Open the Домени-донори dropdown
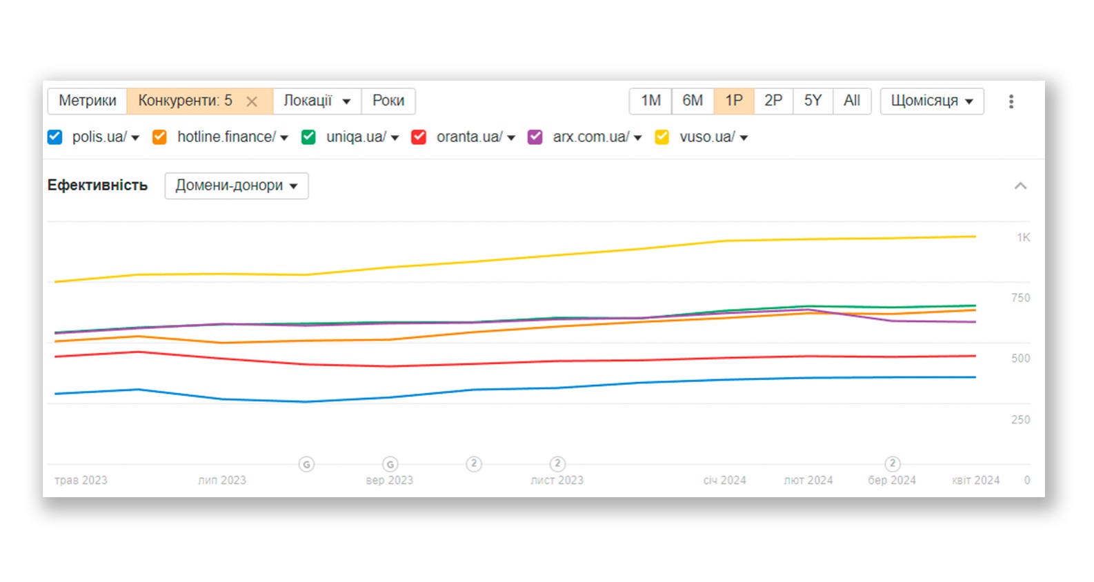This screenshot has height=582, width=1094. point(236,185)
